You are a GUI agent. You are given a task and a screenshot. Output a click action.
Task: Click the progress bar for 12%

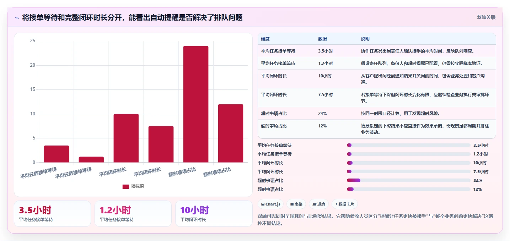tap(409, 189)
